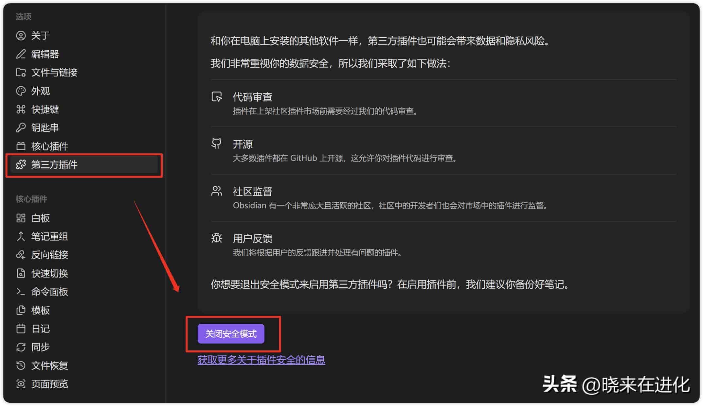Click the 快捷键 command icon
The width and height of the screenshot is (703, 406).
point(21,109)
